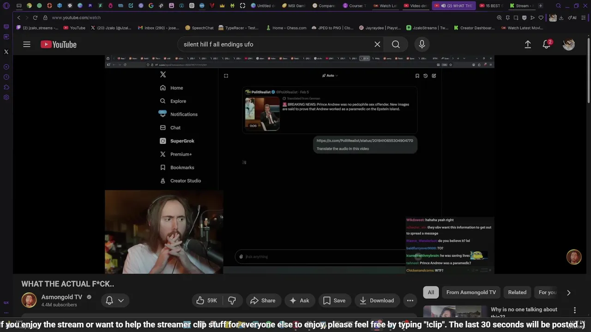Select the All filter chip

pyautogui.click(x=431, y=292)
